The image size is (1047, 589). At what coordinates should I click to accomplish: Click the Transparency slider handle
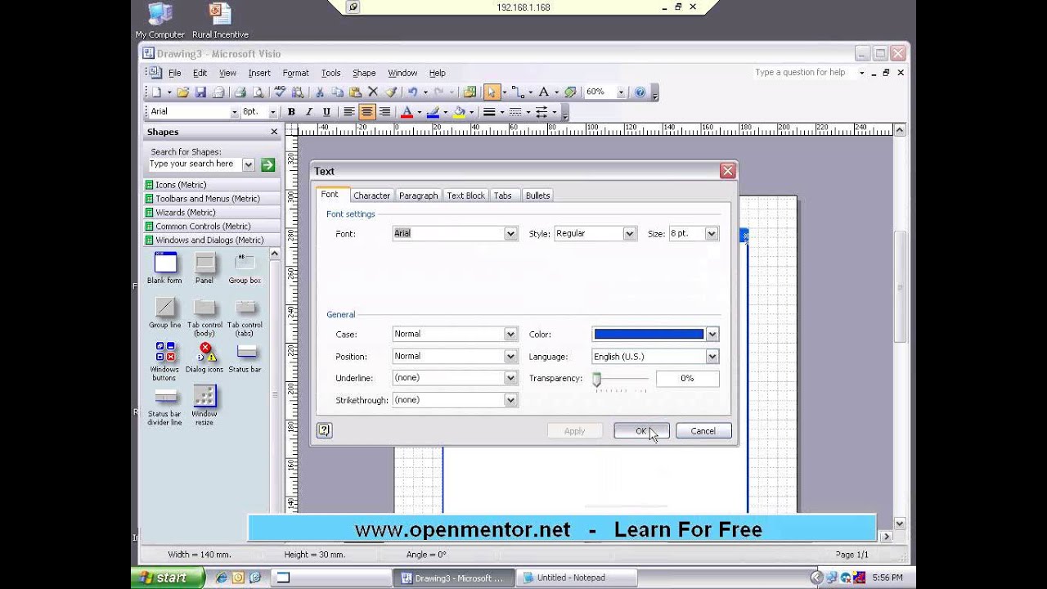tap(596, 379)
